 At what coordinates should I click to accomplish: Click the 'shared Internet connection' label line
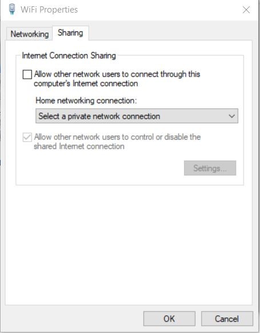pos(79,146)
